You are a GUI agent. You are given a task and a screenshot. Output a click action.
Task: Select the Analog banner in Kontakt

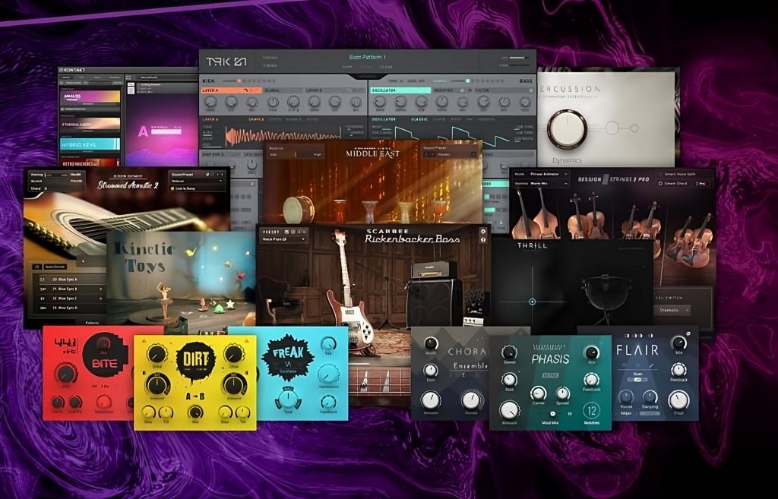(x=90, y=98)
